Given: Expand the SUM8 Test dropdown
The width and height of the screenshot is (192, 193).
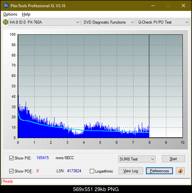Looking at the screenshot, I should pyautogui.click(x=137, y=159).
